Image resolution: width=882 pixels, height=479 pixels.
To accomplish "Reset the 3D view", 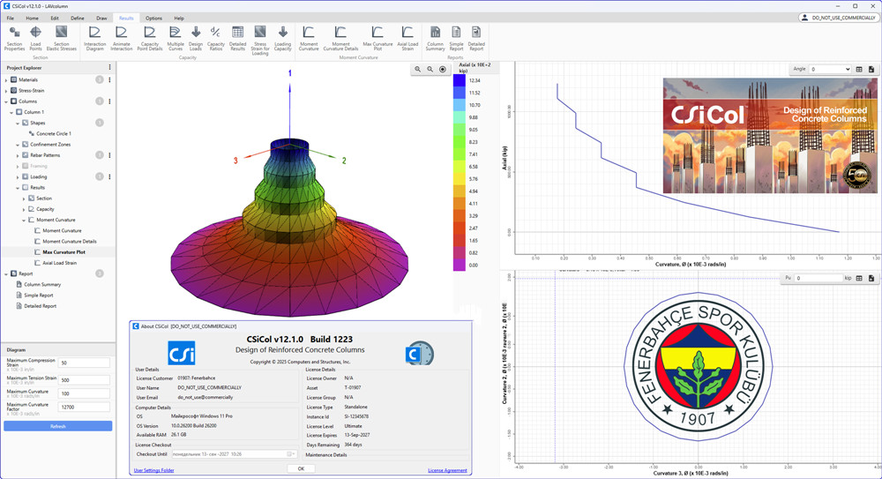I will (x=443, y=69).
